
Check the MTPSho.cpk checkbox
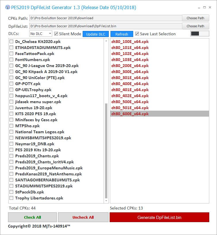coord(11,126)
